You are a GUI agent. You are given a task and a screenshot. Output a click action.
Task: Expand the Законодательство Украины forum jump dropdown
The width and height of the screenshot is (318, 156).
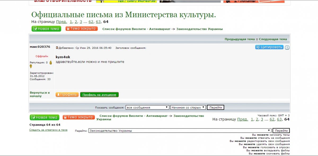coord(180,131)
